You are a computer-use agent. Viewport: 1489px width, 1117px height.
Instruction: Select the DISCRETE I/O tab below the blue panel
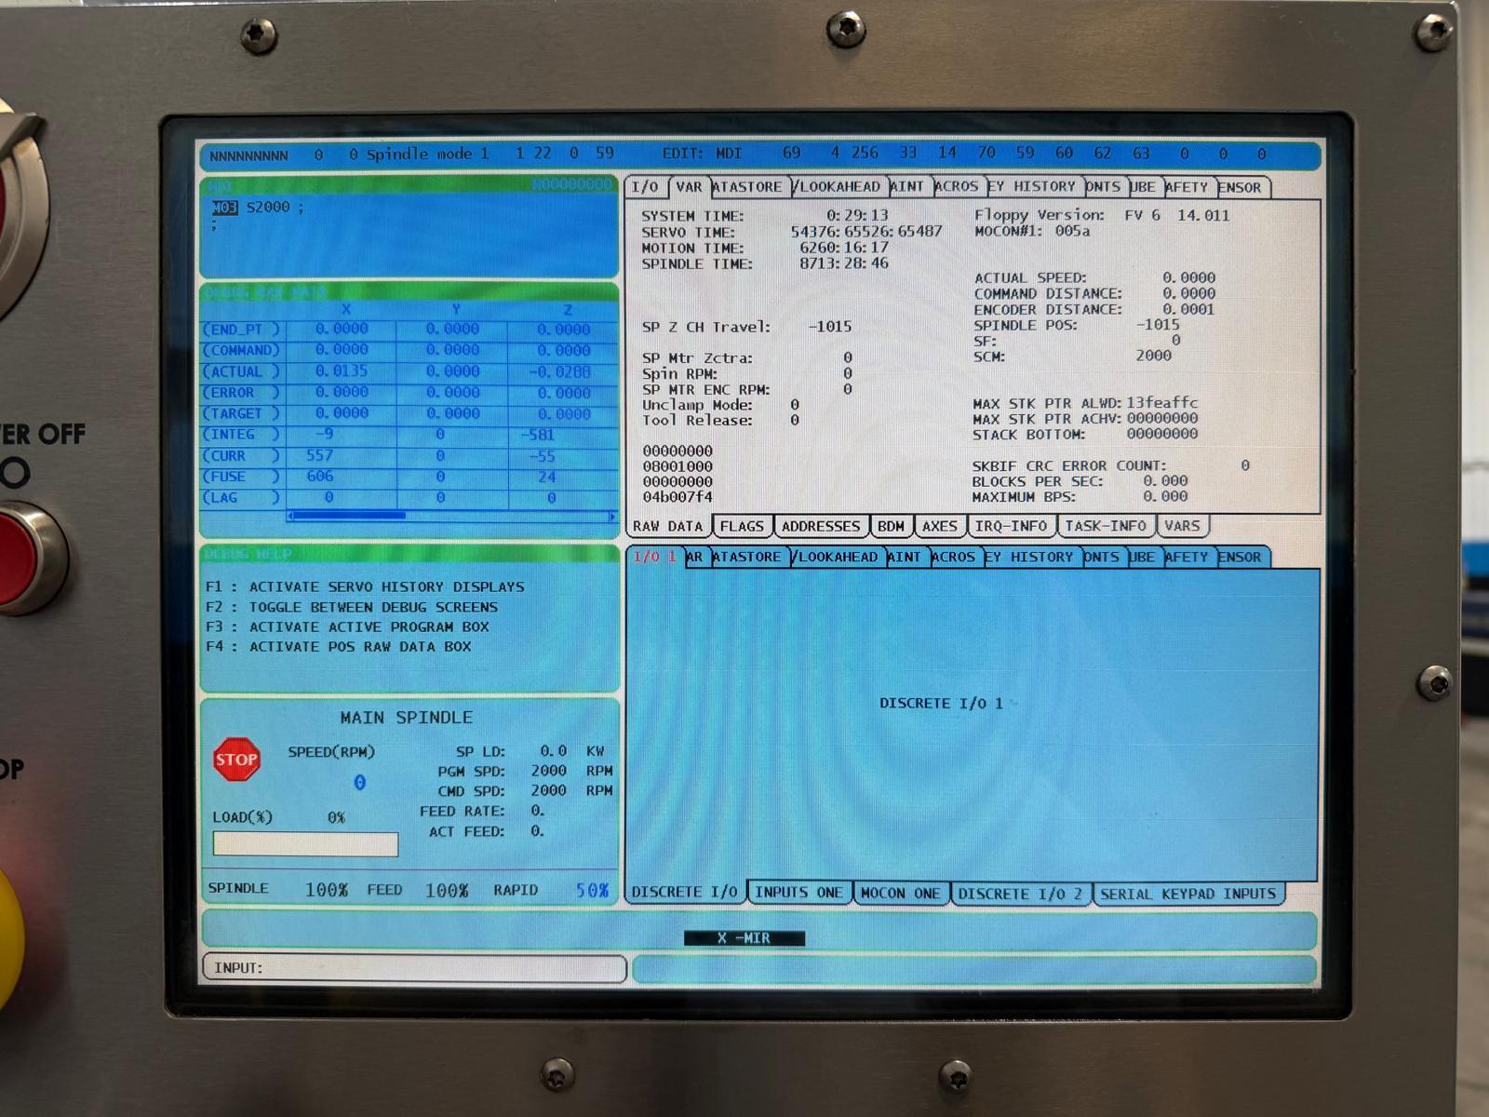point(685,892)
